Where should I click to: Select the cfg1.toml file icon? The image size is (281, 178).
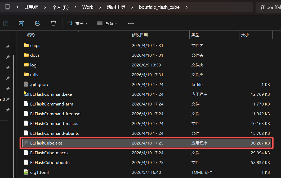point(26,172)
